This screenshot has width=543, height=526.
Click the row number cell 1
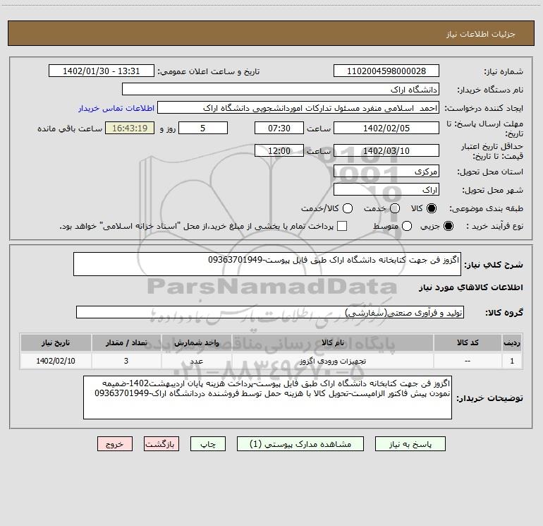click(x=512, y=361)
